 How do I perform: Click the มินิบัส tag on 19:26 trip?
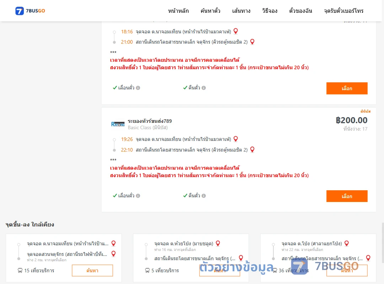(366, 111)
